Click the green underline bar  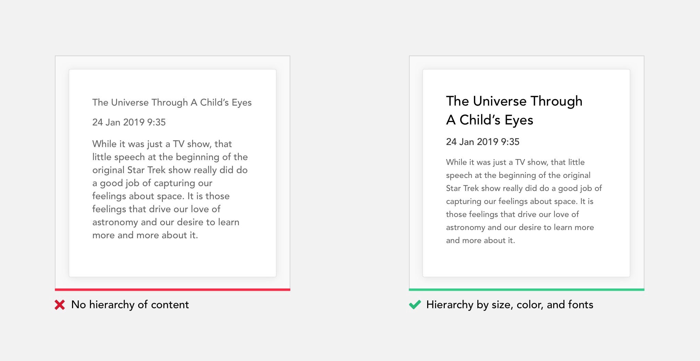coord(526,290)
